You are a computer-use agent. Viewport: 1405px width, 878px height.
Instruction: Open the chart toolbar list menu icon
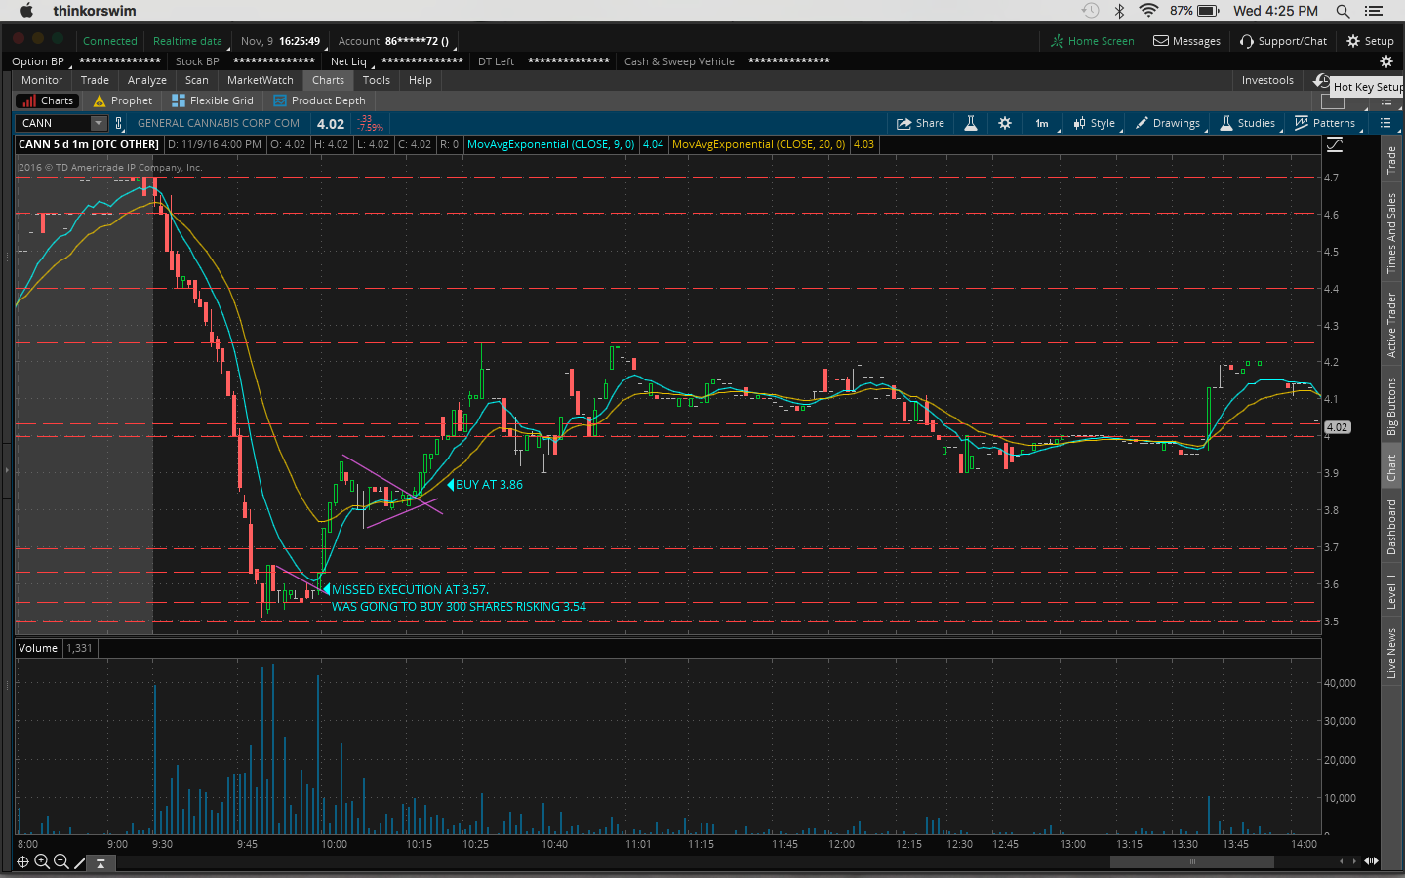click(1385, 123)
